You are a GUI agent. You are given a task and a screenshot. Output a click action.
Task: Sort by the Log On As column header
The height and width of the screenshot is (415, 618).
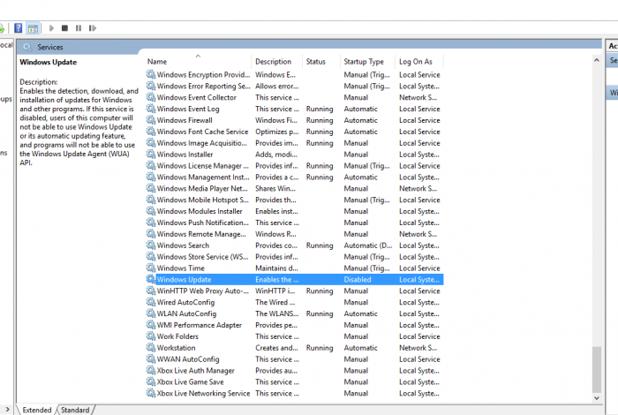coord(419,62)
